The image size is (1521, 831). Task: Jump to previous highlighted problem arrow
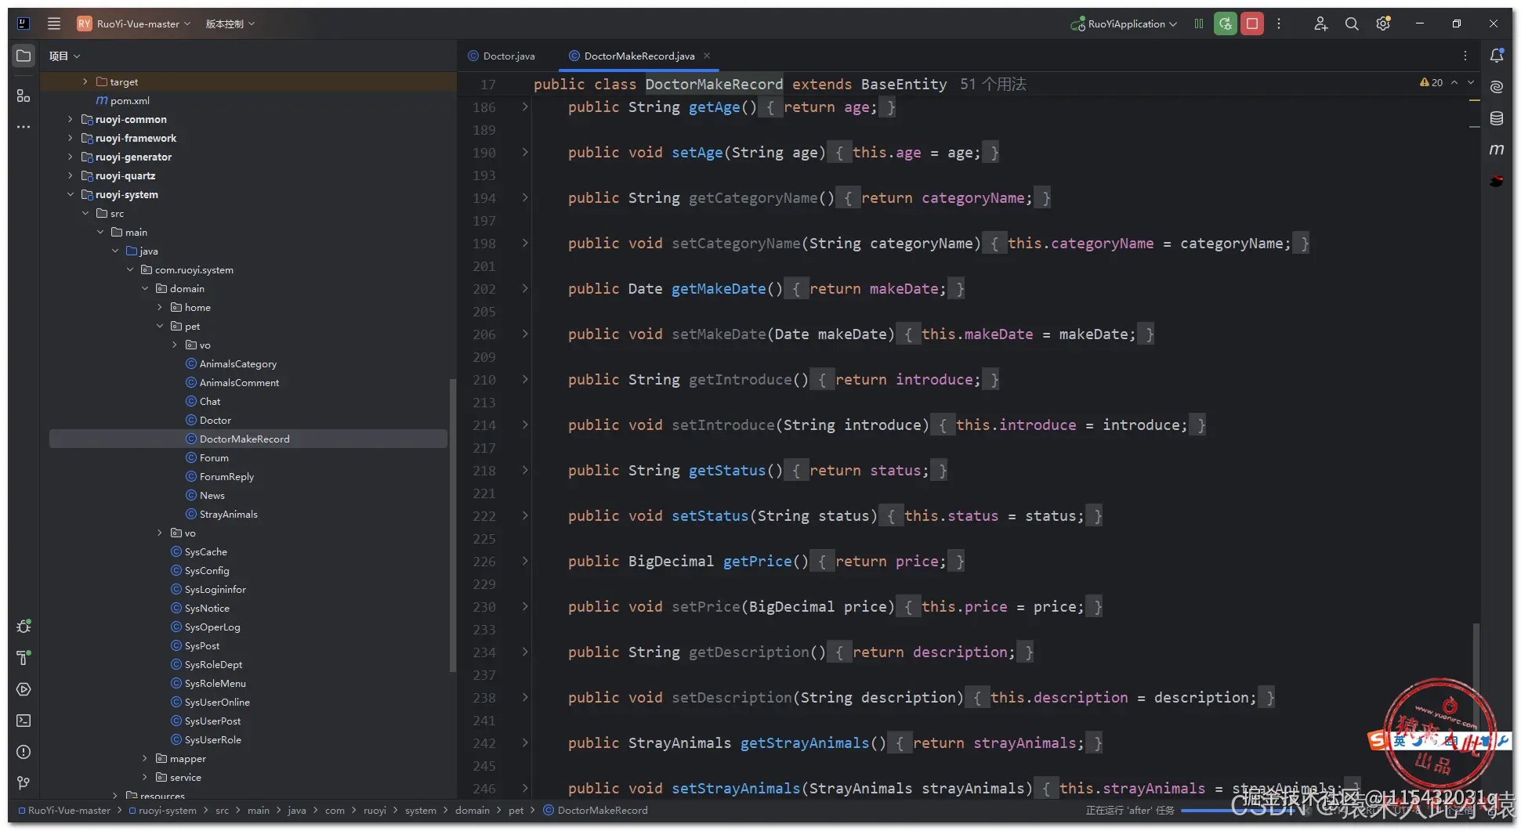tap(1454, 82)
